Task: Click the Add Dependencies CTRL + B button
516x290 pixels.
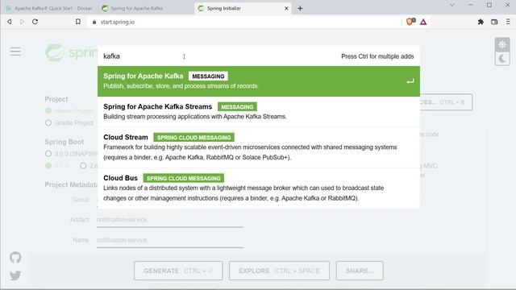Action: [x=446, y=102]
